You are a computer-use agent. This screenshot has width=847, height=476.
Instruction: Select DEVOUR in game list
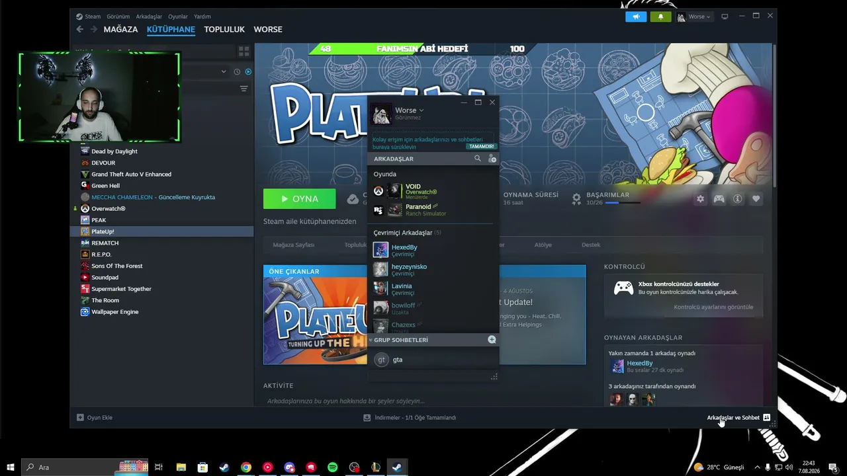coord(103,163)
